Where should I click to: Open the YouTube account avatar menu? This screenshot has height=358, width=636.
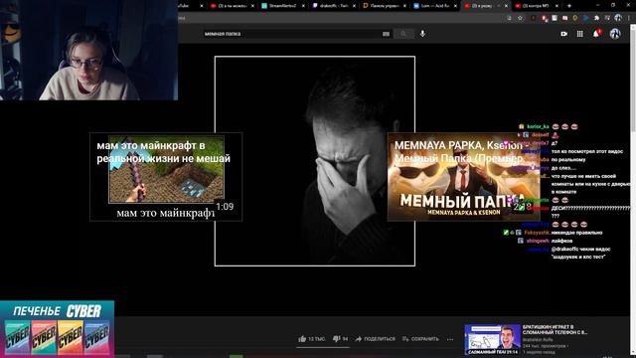[x=615, y=34]
